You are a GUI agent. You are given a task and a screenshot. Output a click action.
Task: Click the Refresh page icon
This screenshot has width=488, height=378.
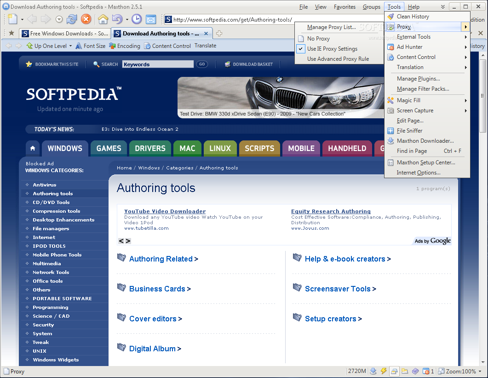click(72, 19)
